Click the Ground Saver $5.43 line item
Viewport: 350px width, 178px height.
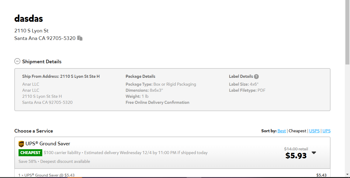click(172, 175)
